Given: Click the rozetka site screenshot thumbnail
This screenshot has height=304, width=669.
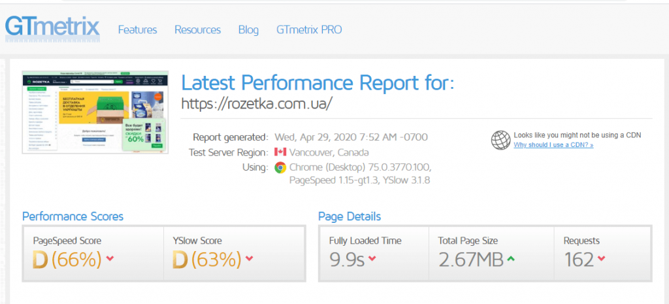Looking at the screenshot, I should click(x=95, y=112).
